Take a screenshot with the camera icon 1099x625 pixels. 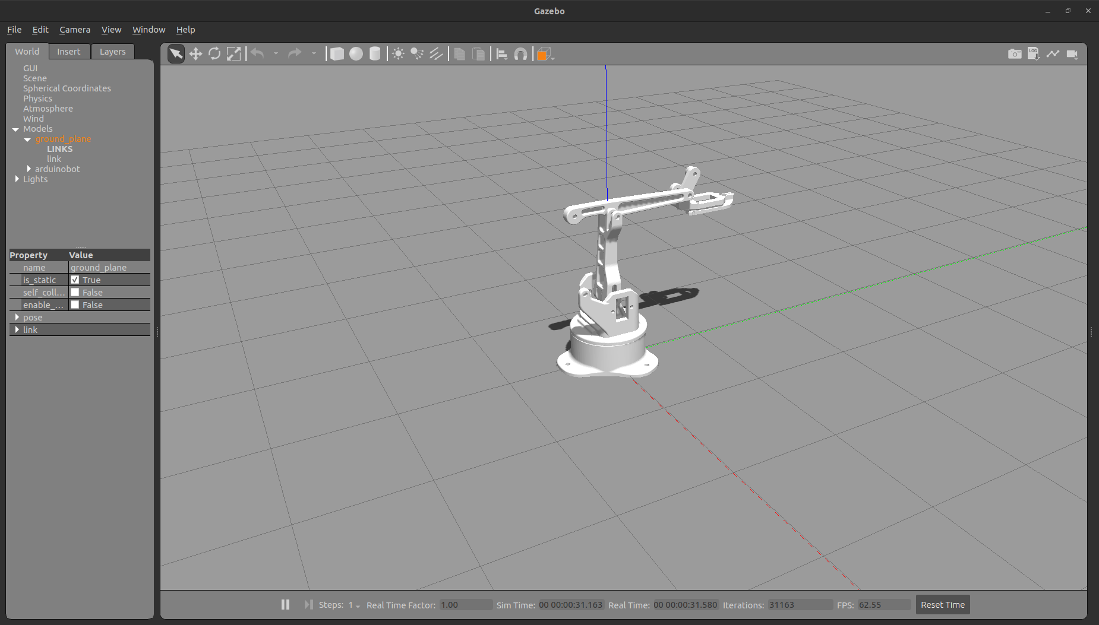(x=1014, y=53)
